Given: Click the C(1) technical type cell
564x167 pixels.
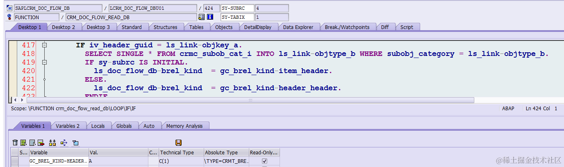Looking at the screenshot, I should 181,161.
